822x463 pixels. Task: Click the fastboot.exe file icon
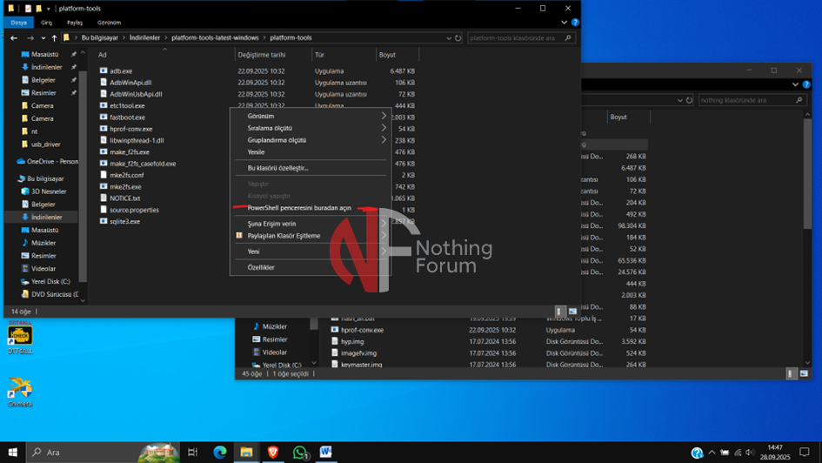[104, 117]
